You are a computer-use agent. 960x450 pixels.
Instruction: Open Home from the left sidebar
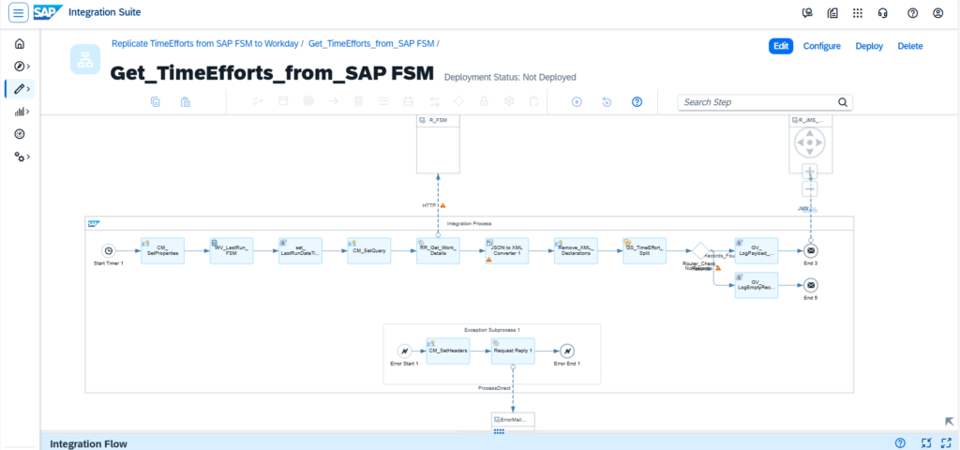click(20, 44)
